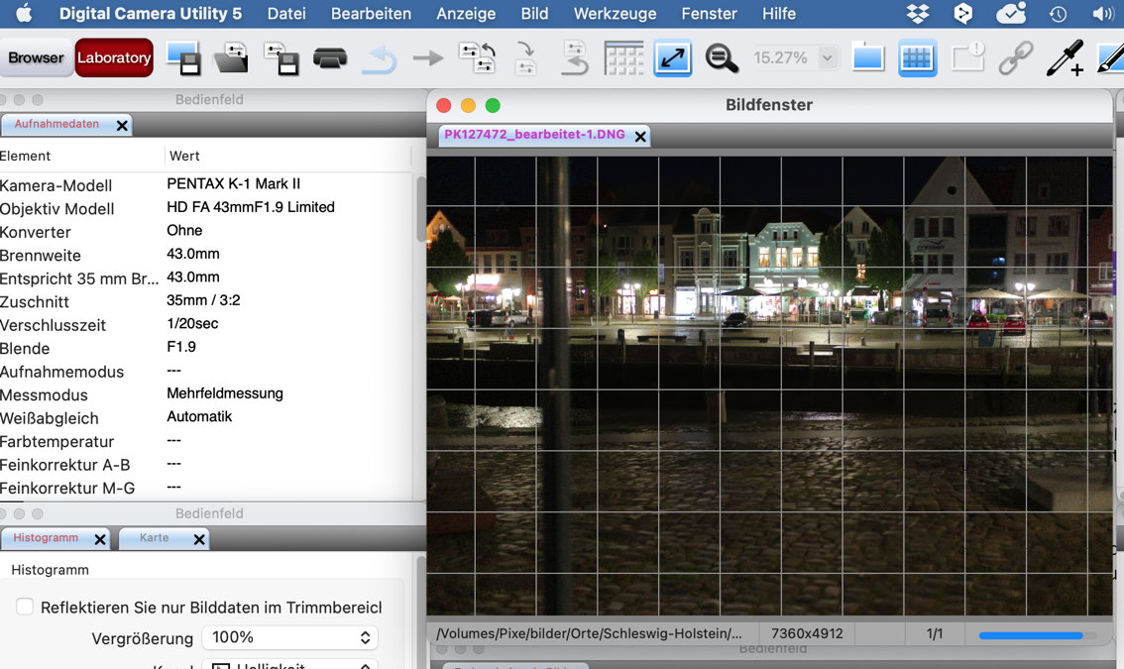
Task: Toggle the grid overlay display icon
Action: (918, 58)
